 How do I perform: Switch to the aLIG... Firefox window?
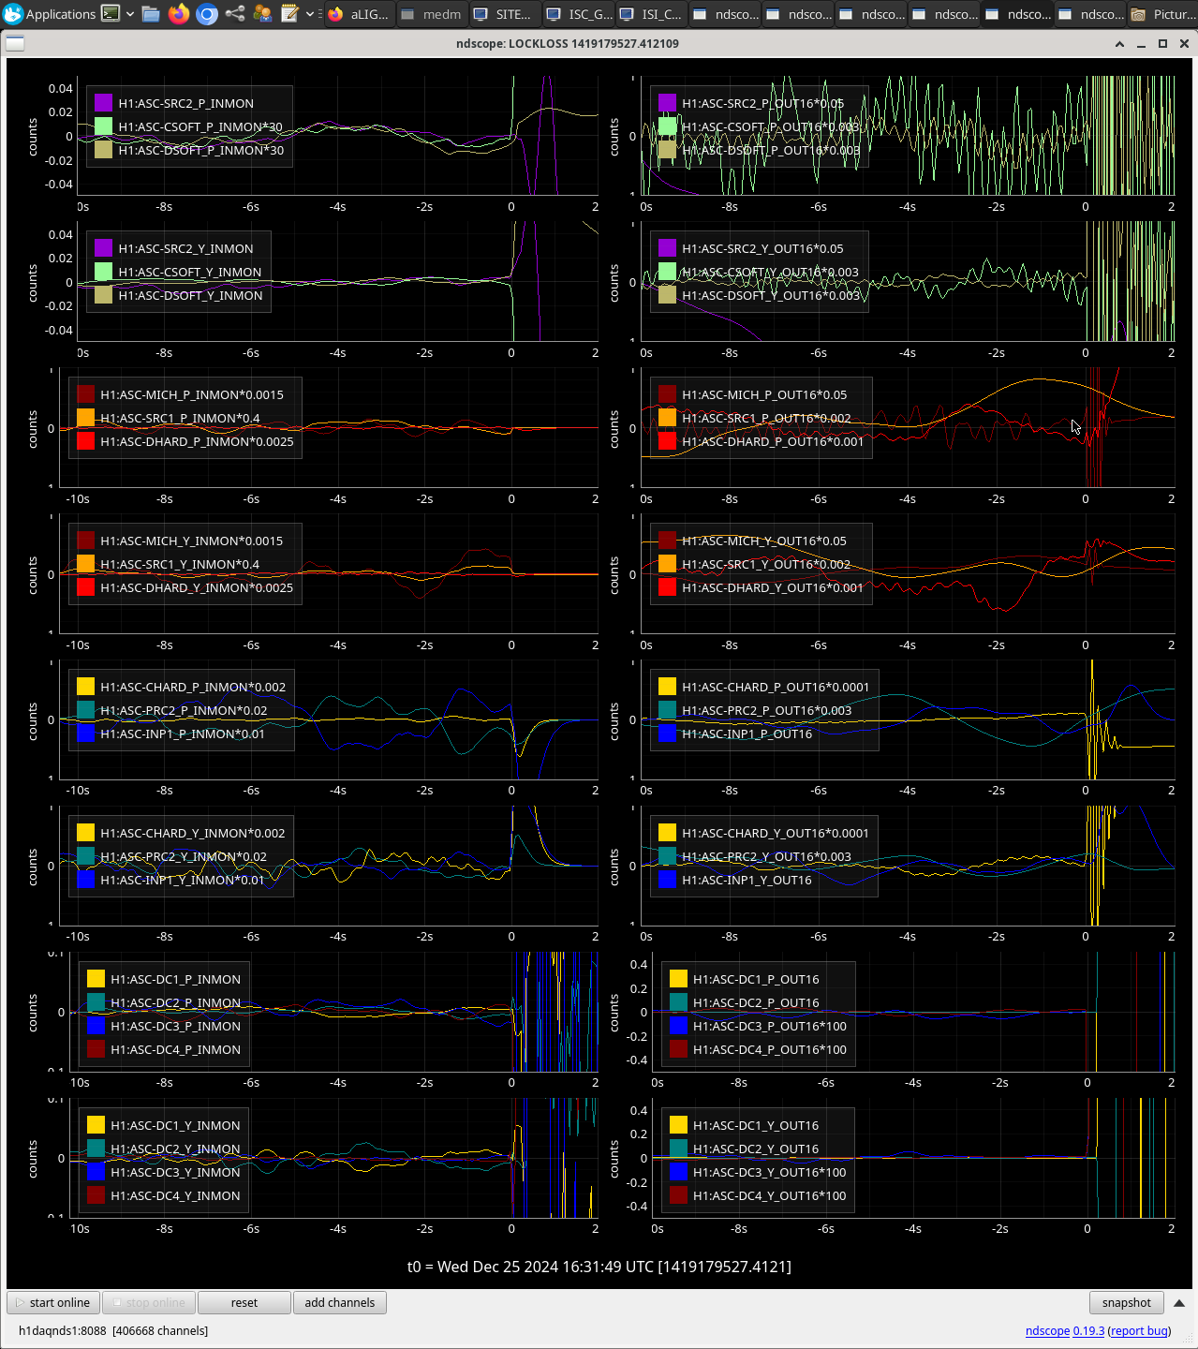(360, 14)
